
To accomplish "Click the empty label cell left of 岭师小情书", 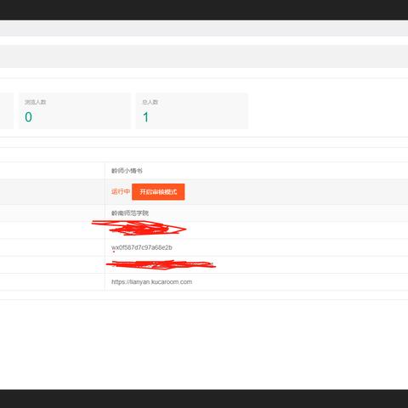I will 52,171.
